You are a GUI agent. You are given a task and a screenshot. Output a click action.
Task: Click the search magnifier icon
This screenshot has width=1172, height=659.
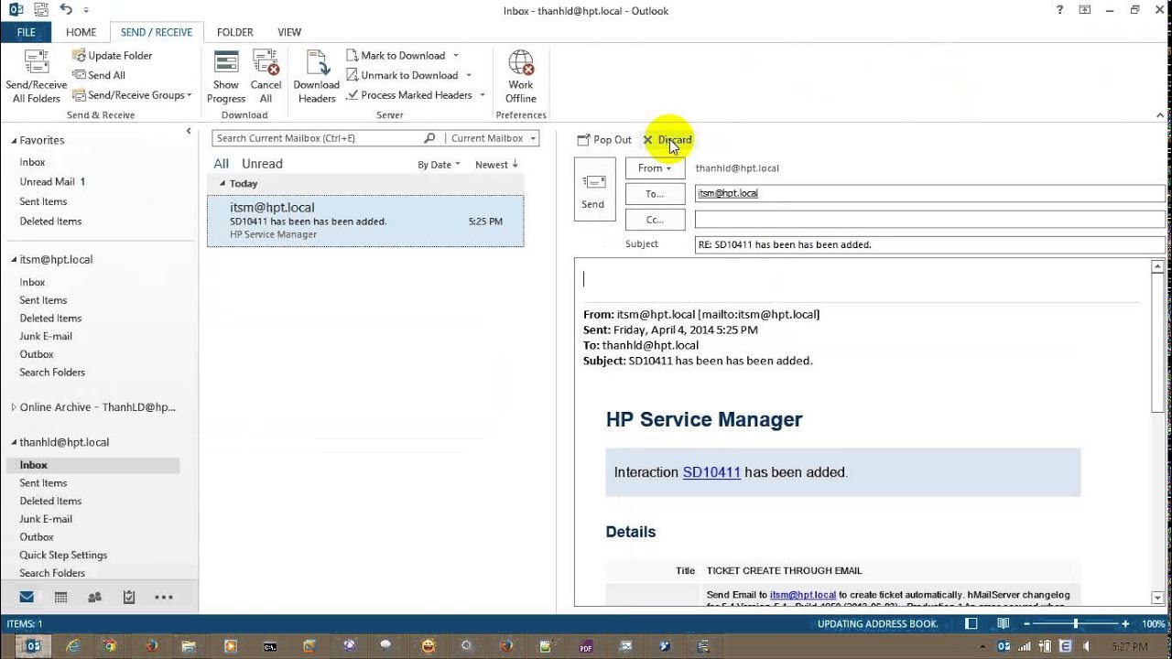tap(429, 138)
